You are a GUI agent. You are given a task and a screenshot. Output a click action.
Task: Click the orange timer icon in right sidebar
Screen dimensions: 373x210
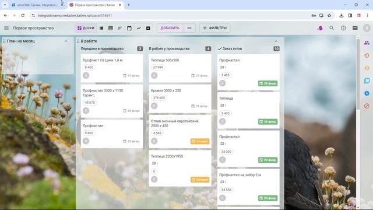pyautogui.click(x=367, y=55)
